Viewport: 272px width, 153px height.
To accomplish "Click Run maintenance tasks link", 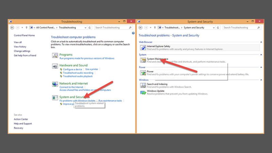I will point(110,101).
